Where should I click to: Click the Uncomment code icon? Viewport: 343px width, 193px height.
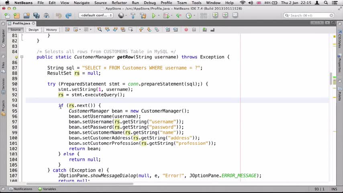(212, 30)
